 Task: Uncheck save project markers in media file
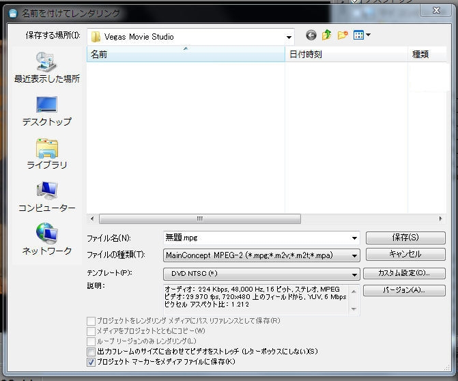click(91, 362)
